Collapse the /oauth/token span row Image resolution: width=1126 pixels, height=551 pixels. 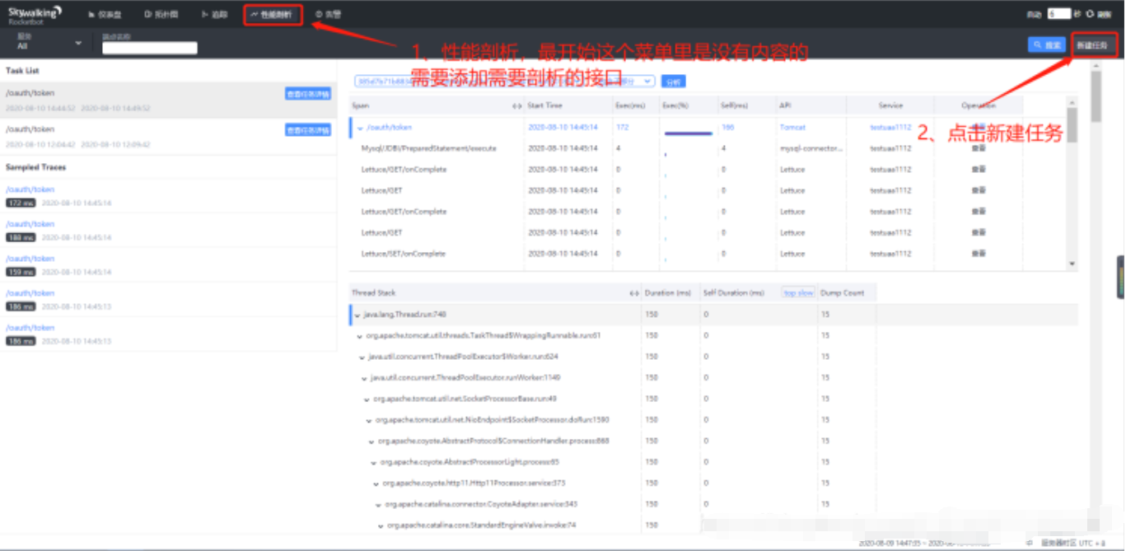360,128
